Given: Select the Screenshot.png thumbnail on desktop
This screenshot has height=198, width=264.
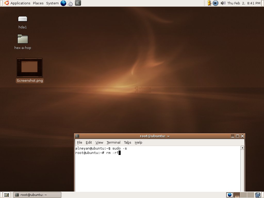Looking at the screenshot, I should click(29, 68).
